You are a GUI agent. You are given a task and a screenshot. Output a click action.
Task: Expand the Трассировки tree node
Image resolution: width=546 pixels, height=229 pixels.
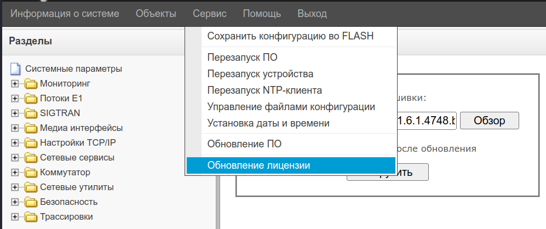point(15,216)
